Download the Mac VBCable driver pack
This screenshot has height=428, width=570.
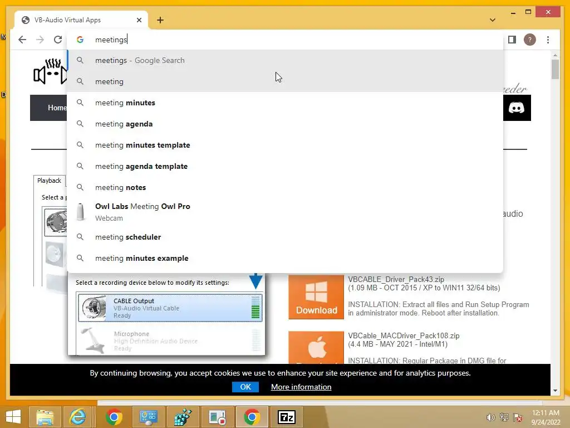[x=316, y=347]
